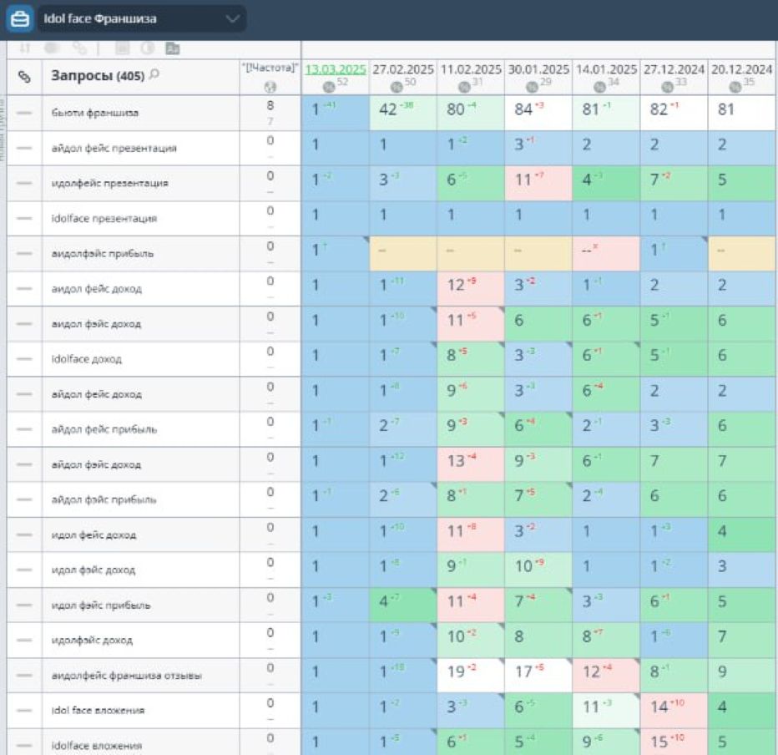Viewport: 778px width, 755px height.
Task: Click the tag toolbar icon
Action: click(52, 48)
